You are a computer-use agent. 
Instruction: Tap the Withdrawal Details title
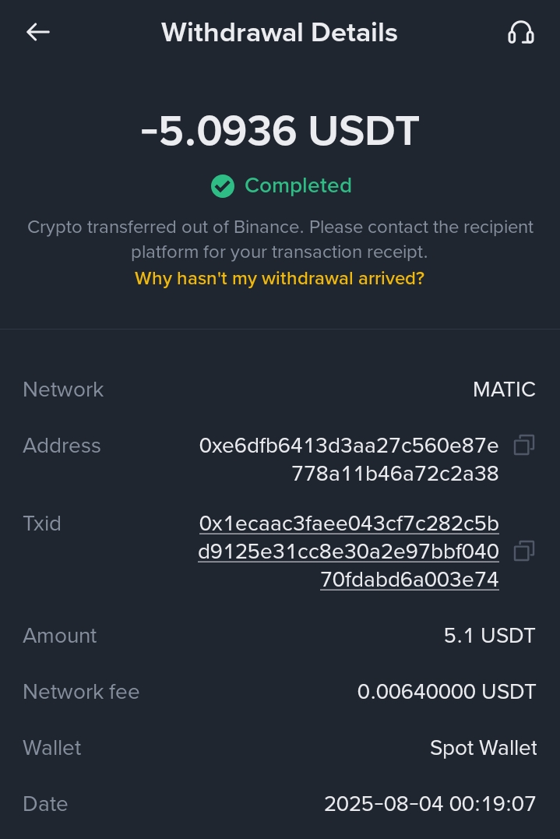coord(280,33)
